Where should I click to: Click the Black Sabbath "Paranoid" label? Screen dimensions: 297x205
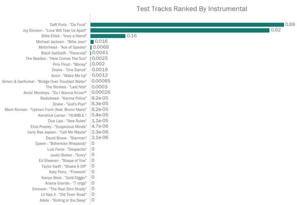pos(64,53)
